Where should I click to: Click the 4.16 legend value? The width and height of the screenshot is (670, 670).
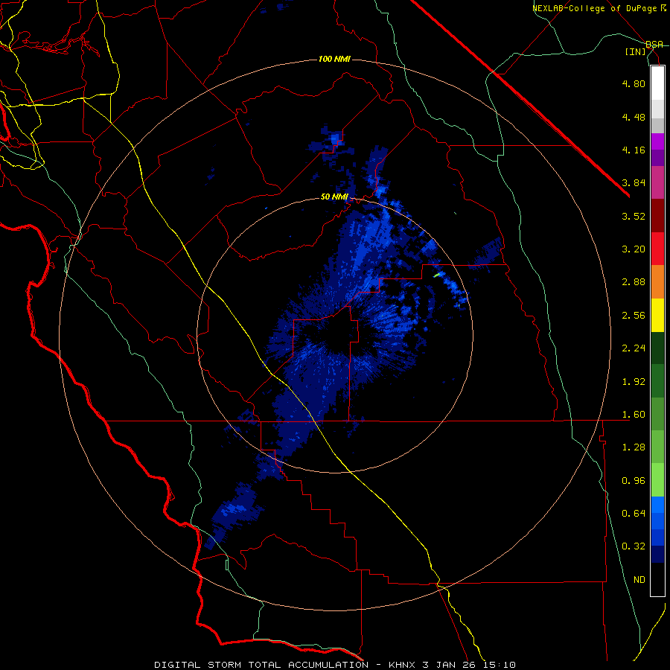[x=634, y=150]
